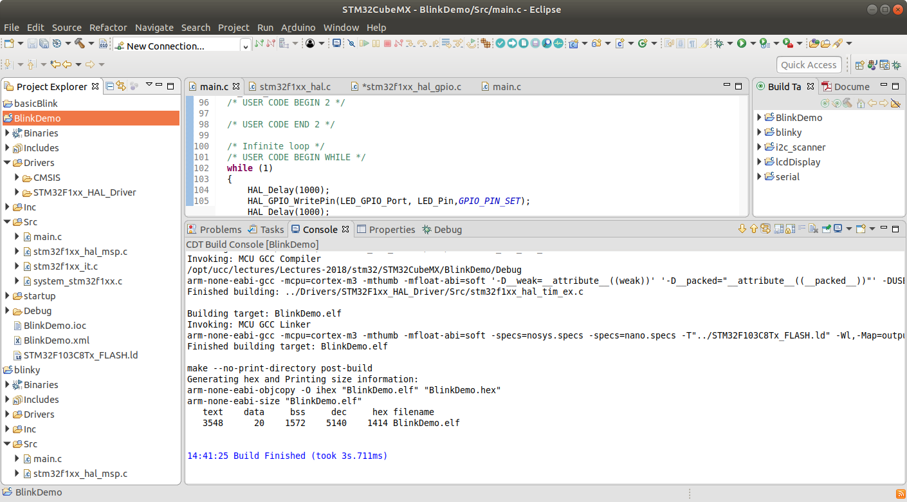Click the red Terminate square icon
This screenshot has height=502, width=907.
coord(387,43)
